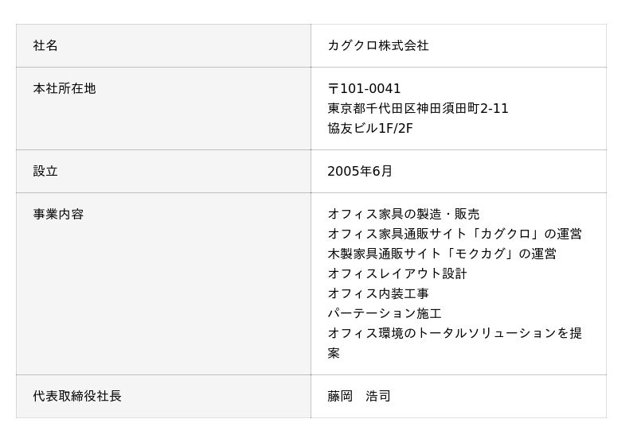The height and width of the screenshot is (442, 637).
Task: Click the address 東京都千代田区神田須田町2-11
Action: [x=418, y=109]
